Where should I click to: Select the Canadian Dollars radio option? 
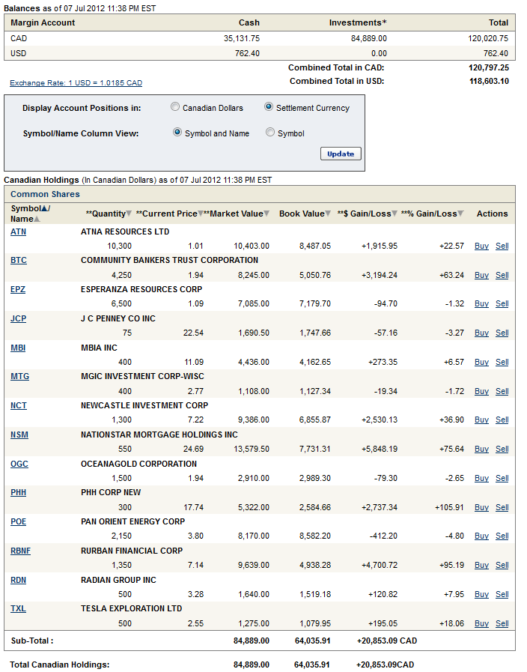175,107
